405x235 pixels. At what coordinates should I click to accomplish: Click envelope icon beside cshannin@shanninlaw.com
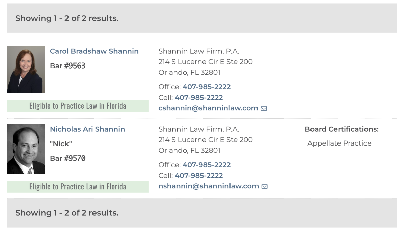coord(264,108)
